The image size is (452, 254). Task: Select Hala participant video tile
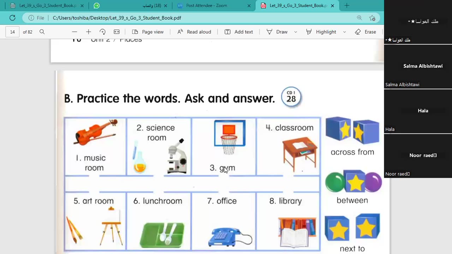(x=418, y=111)
